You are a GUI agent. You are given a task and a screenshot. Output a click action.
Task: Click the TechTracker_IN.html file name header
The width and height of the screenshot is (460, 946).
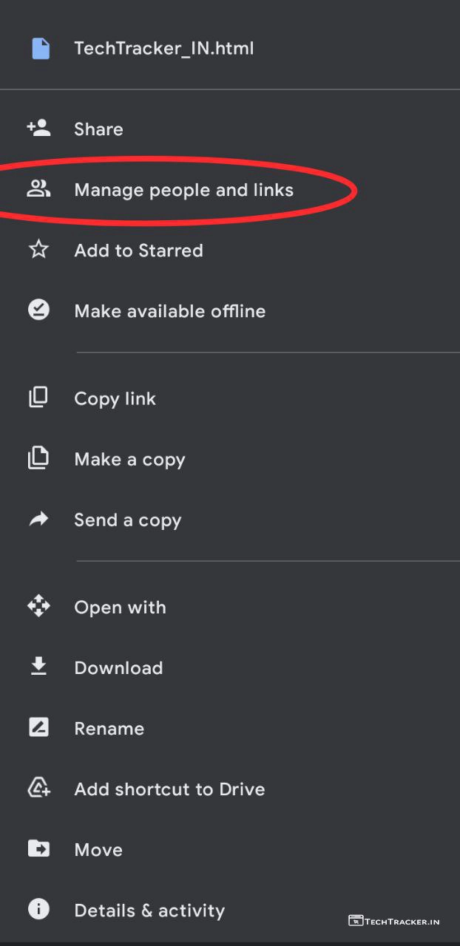point(163,49)
